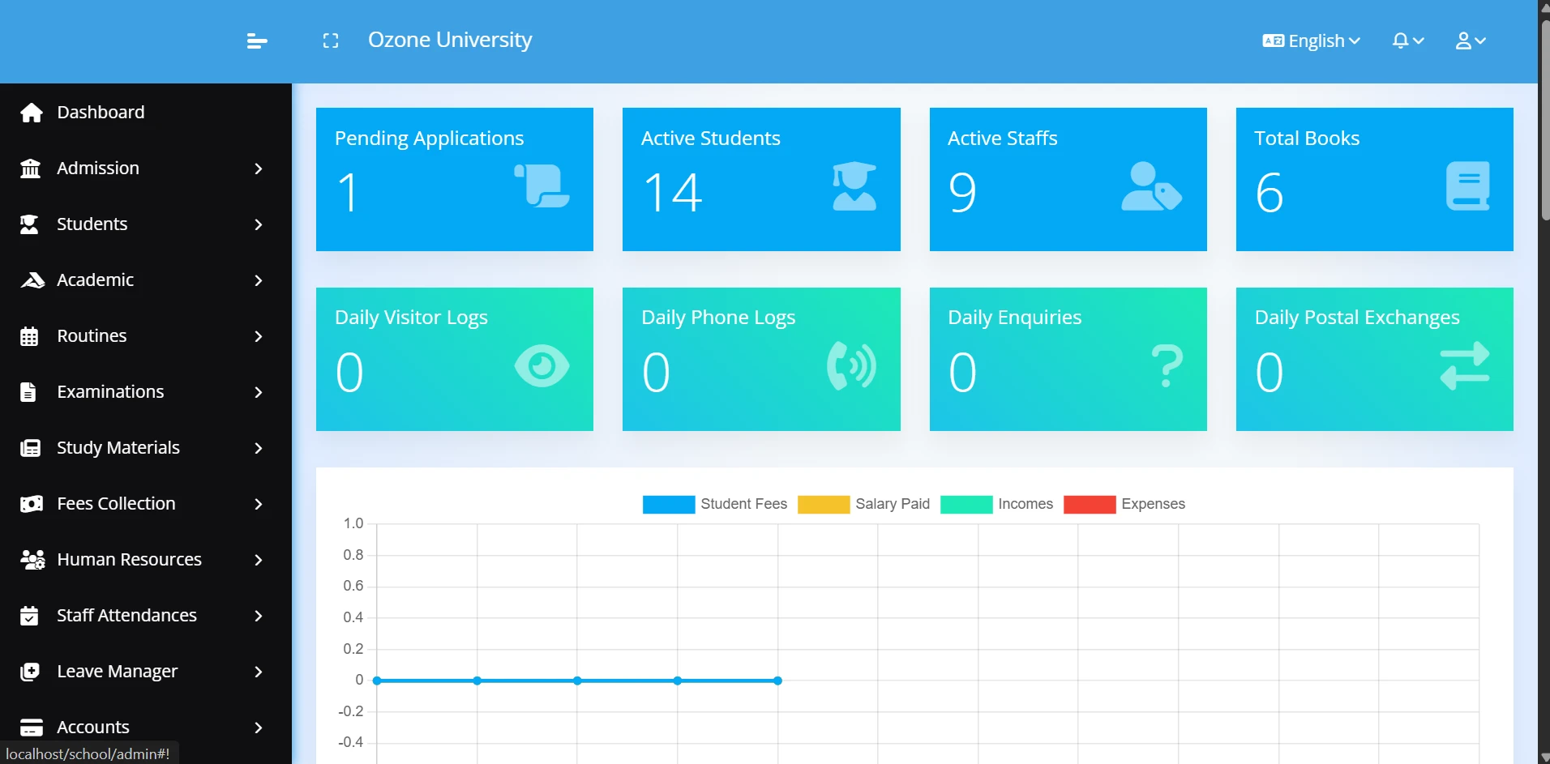Click the eye icon on Daily Visitor Logs
1550x764 pixels.
click(x=542, y=366)
